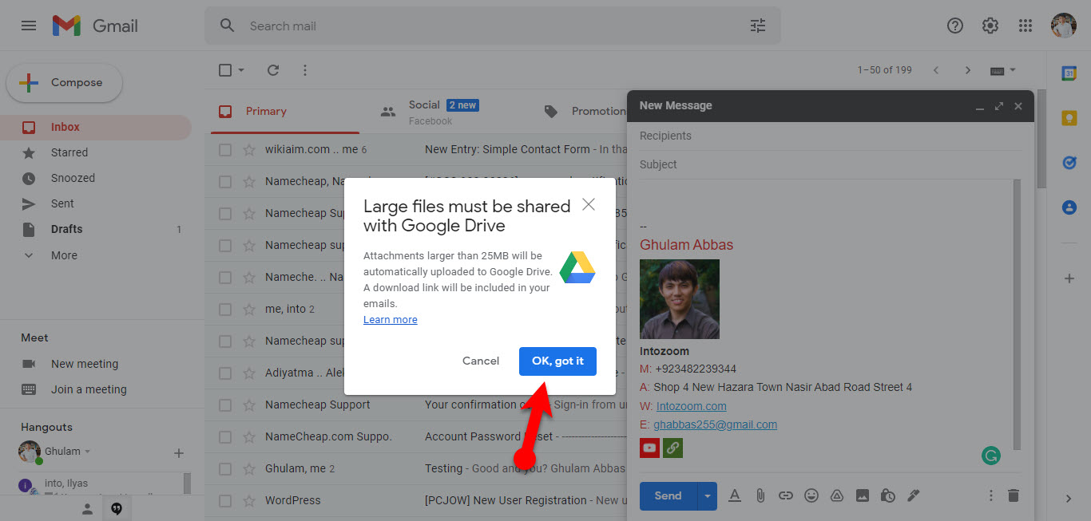Open the Drafts folder
Screen dimensions: 1091x521
[x=96, y=229]
